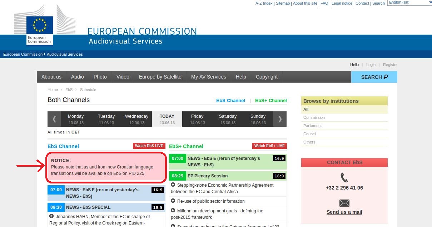Image resolution: width=432 pixels, height=227 pixels.
Task: Play the Re-use of public sector information item
Action: click(x=173, y=201)
